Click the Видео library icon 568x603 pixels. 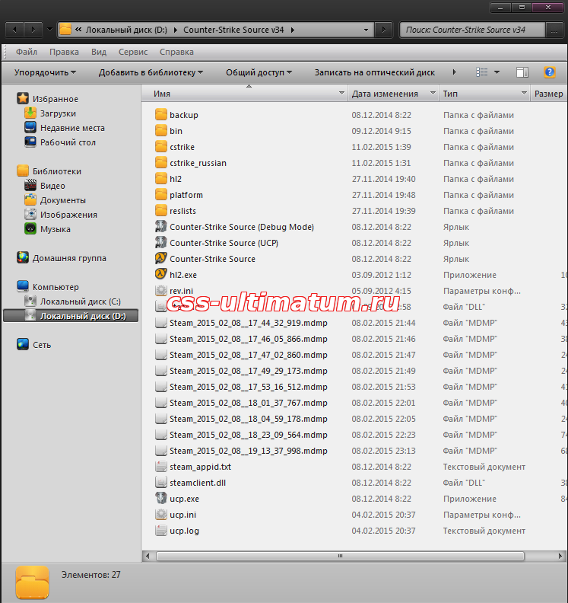pyautogui.click(x=30, y=186)
